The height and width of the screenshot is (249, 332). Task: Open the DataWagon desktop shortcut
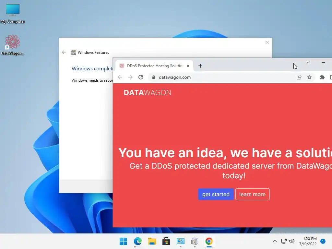click(12, 45)
